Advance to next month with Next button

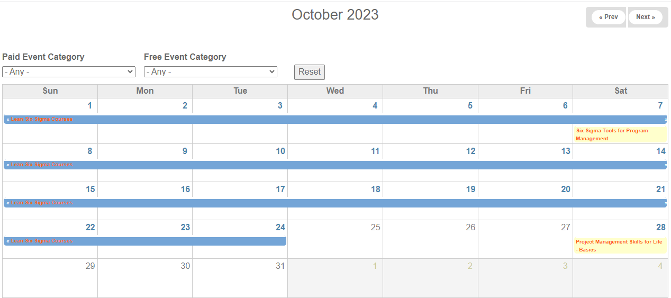pos(645,17)
